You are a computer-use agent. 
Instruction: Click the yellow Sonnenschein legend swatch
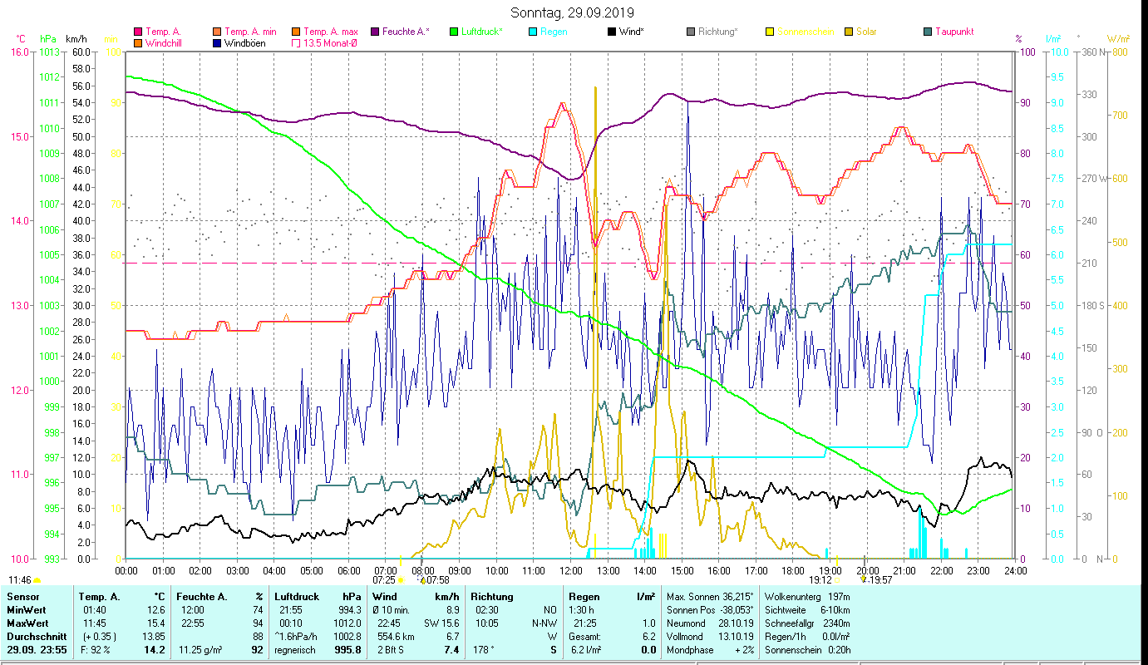769,32
